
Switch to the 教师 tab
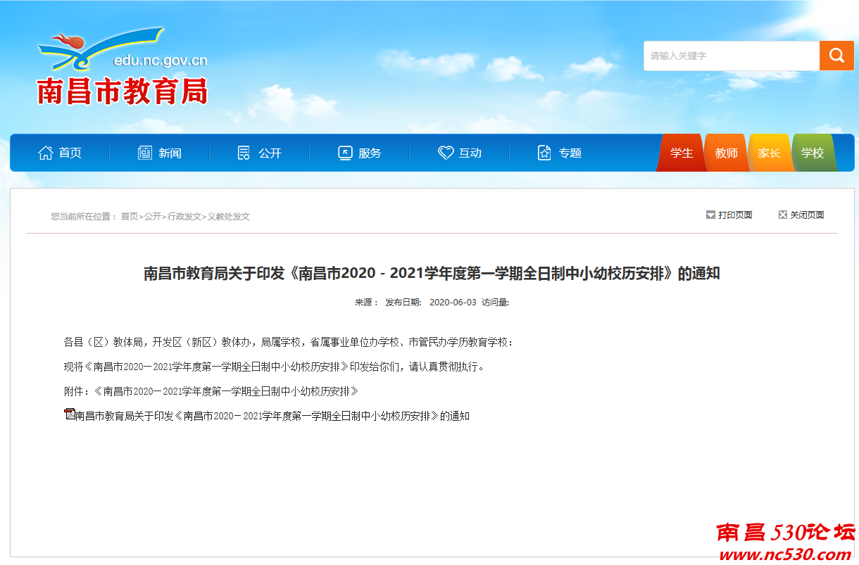726,152
